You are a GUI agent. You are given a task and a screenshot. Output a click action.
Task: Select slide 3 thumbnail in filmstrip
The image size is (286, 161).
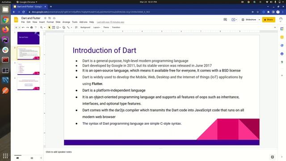(x=29, y=68)
